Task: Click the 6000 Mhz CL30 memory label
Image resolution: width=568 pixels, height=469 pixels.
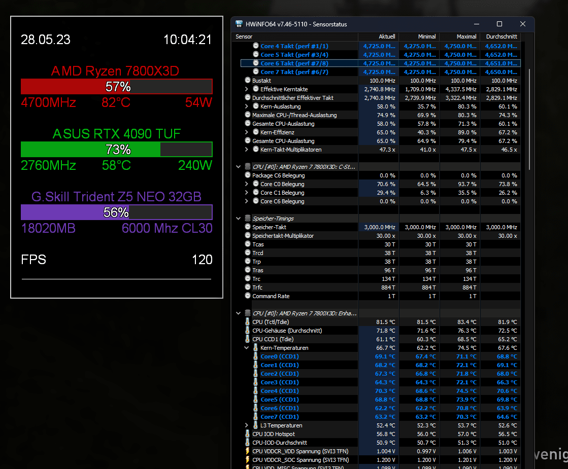Action: coord(167,228)
